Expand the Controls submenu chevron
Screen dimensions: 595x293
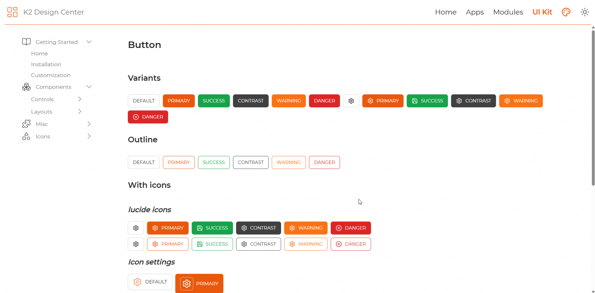click(x=80, y=99)
